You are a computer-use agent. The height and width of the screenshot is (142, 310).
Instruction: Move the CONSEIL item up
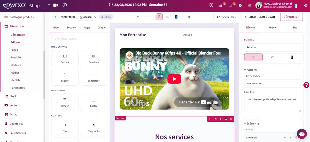[285, 138]
